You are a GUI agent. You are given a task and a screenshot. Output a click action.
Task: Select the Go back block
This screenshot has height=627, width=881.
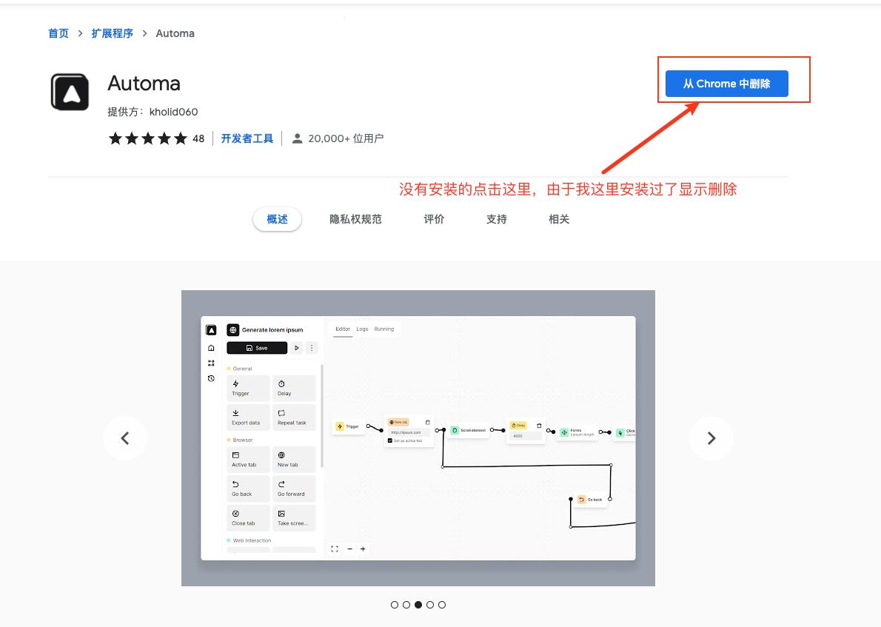click(248, 489)
